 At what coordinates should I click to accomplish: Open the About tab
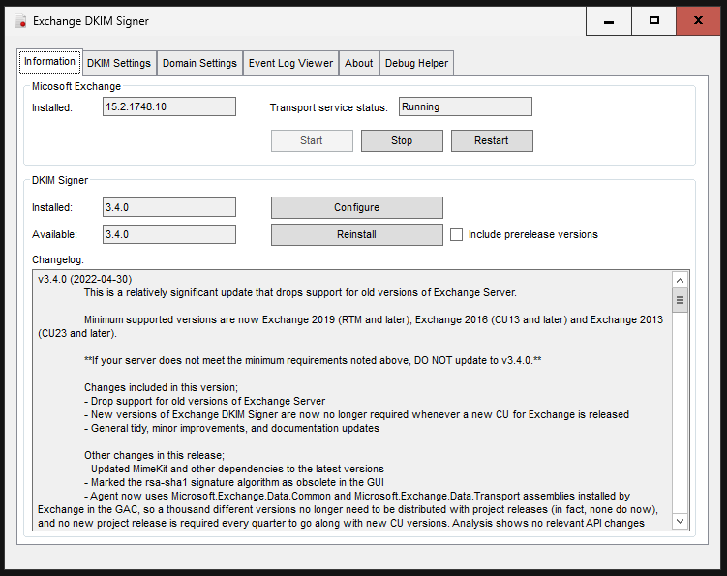click(358, 63)
